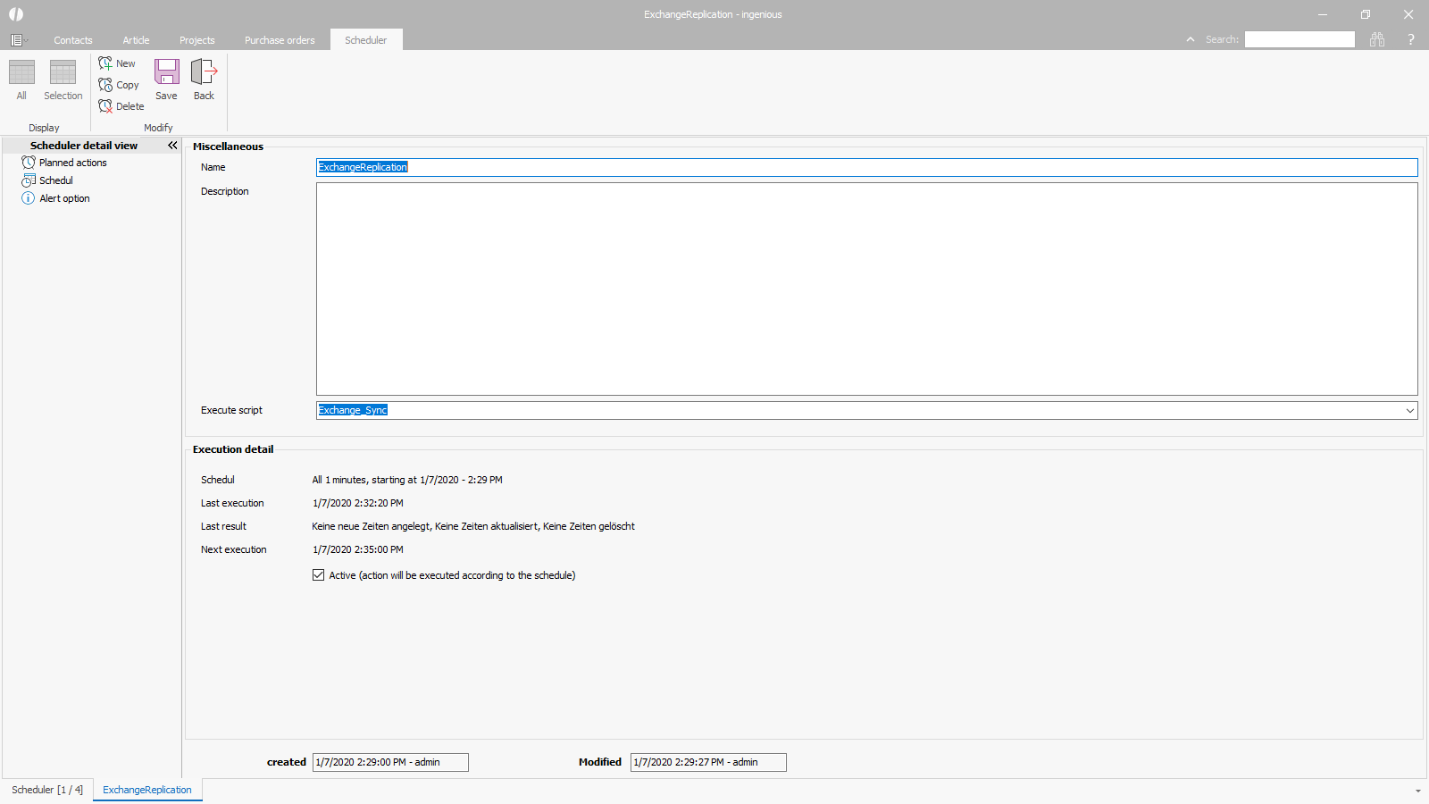This screenshot has height=804, width=1429.
Task: Click the Back icon in ribbon
Action: click(x=204, y=80)
